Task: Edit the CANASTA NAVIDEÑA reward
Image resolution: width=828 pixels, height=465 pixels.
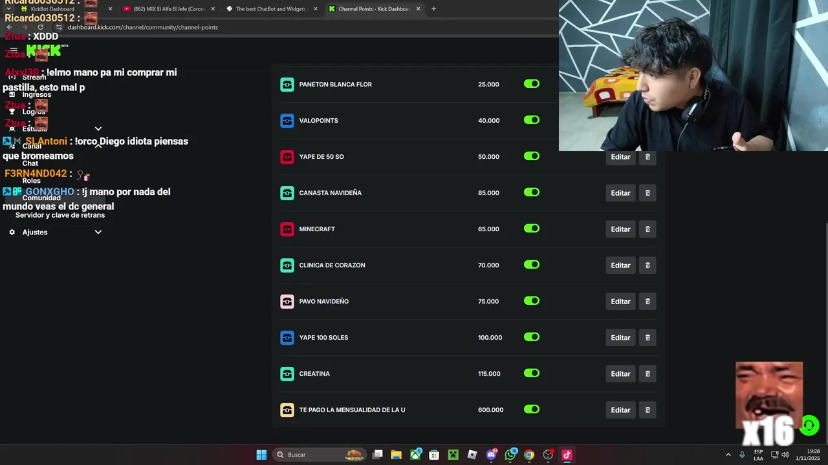Action: [x=620, y=193]
